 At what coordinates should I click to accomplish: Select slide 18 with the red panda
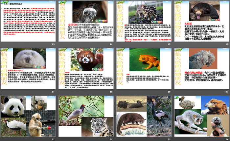86,69
